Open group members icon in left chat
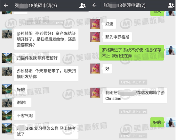 click(83, 5)
